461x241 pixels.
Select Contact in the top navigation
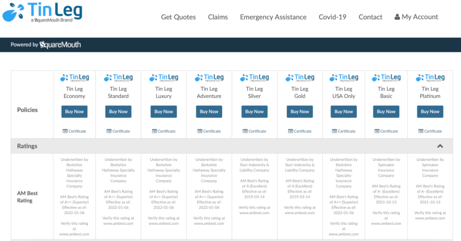(370, 17)
